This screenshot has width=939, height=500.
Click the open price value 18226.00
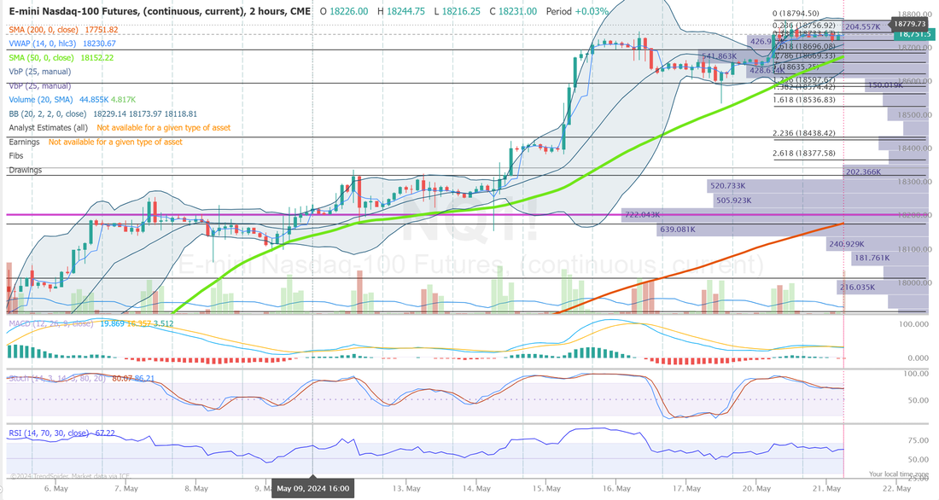349,11
